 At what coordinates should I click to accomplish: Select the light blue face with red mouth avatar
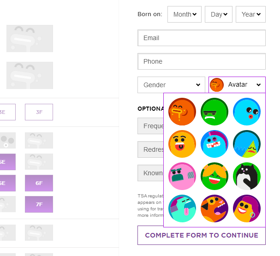click(247, 112)
